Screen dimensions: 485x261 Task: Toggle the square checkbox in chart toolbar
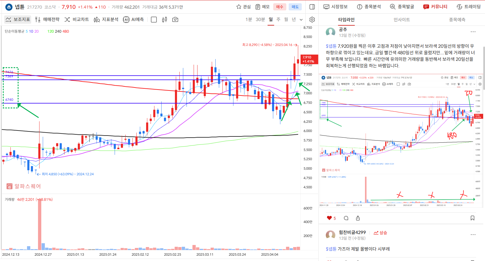tap(154, 20)
